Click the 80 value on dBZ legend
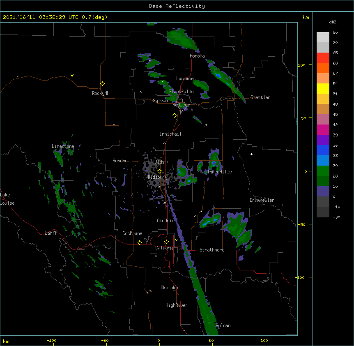The height and width of the screenshot is (346, 354). point(335,32)
